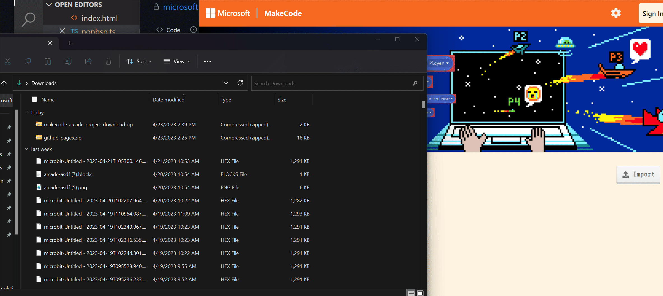Image resolution: width=663 pixels, height=296 pixels.
Task: Toggle the select-all checkbox beside Name
Action: coord(34,99)
